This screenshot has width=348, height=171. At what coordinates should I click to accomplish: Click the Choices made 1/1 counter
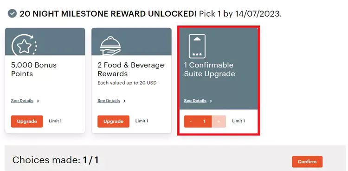click(x=56, y=160)
